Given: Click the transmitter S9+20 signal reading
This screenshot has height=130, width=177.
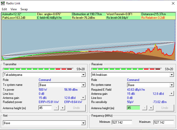Looking at the screenshot, I should pos(81,69).
